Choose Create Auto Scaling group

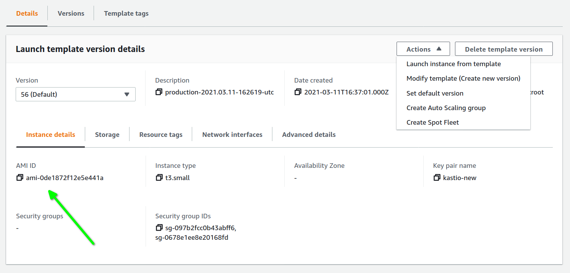tap(446, 108)
